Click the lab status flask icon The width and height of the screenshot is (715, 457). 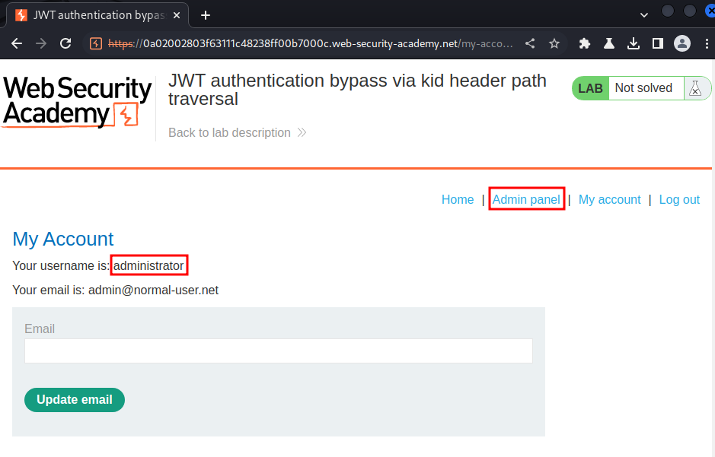click(x=695, y=88)
